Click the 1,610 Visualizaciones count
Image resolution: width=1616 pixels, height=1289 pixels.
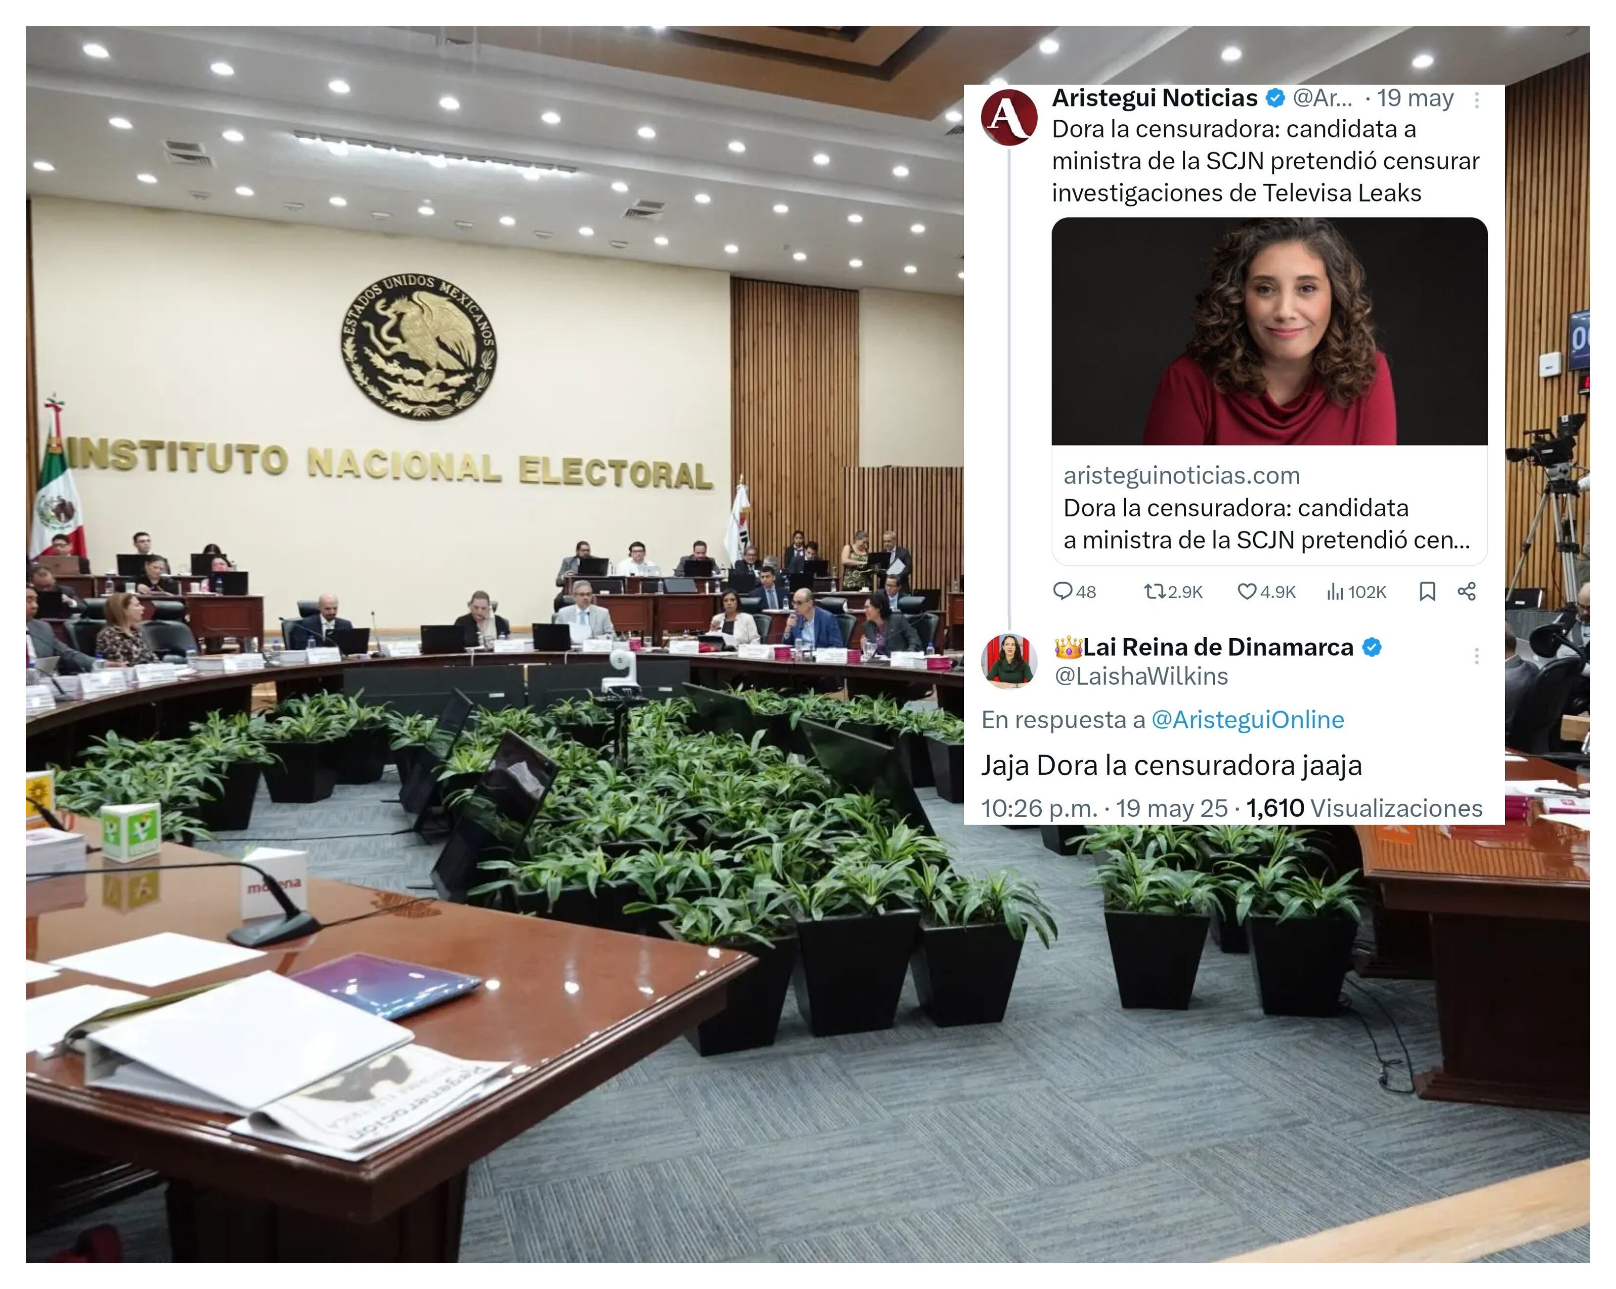point(1363,808)
